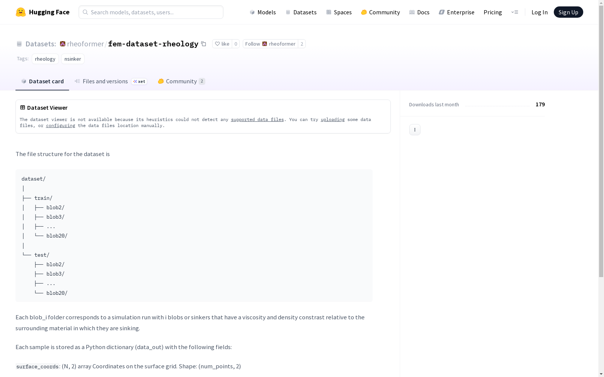Open the Docs page

[x=419, y=12]
